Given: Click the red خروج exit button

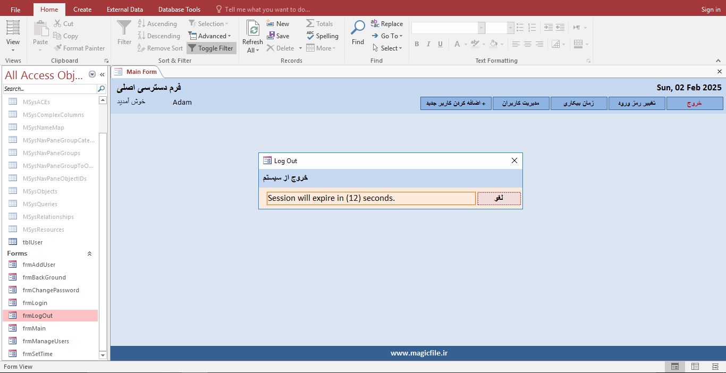Looking at the screenshot, I should (694, 103).
